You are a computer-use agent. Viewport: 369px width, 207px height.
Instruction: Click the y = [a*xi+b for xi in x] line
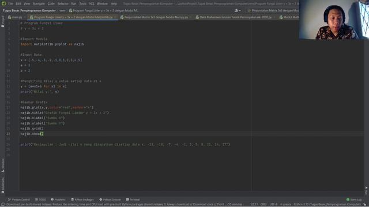[44, 86]
